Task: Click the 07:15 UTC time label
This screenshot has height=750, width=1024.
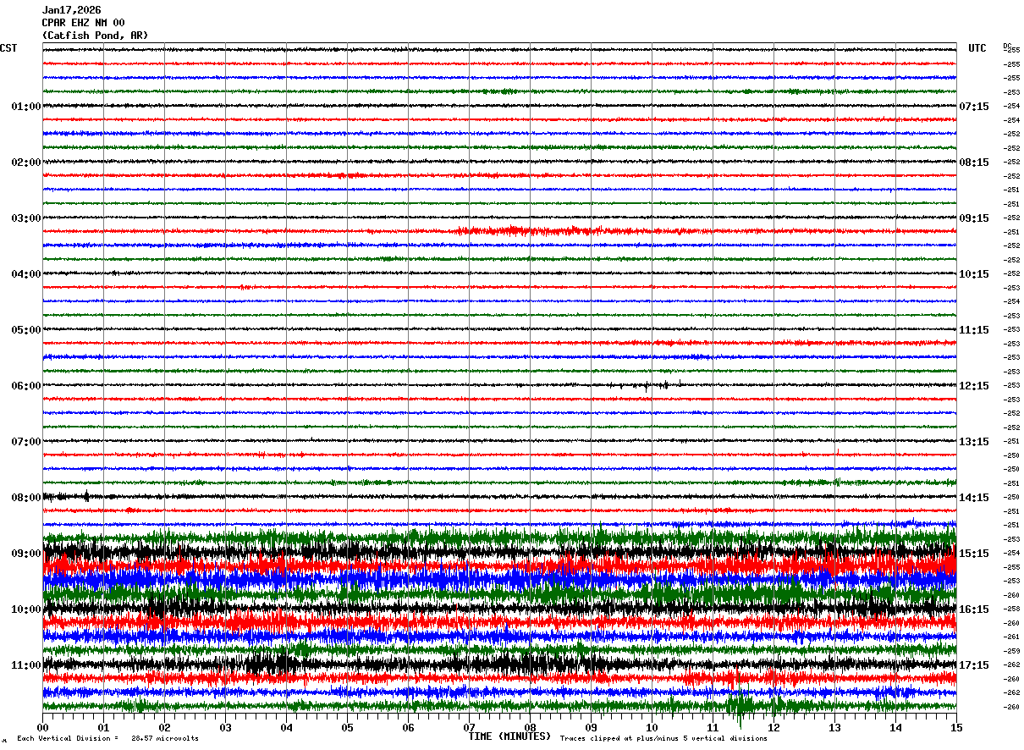Action: [973, 107]
